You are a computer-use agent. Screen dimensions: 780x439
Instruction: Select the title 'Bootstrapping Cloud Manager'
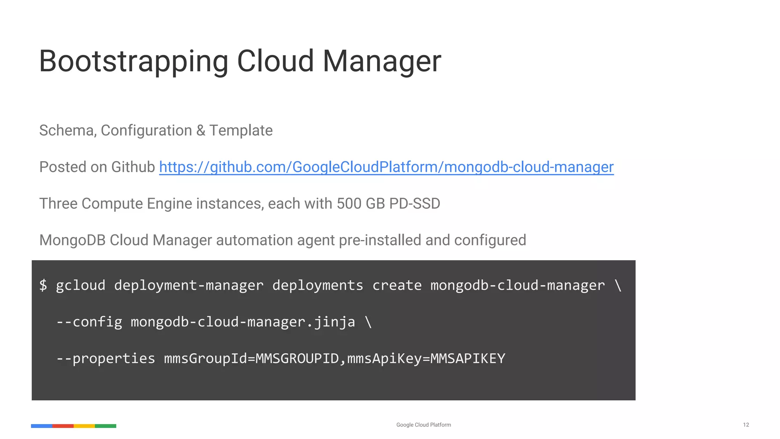click(240, 61)
